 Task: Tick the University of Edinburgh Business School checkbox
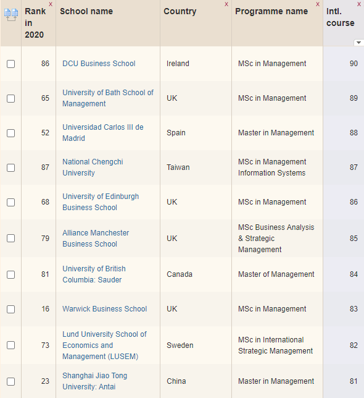pos(10,202)
